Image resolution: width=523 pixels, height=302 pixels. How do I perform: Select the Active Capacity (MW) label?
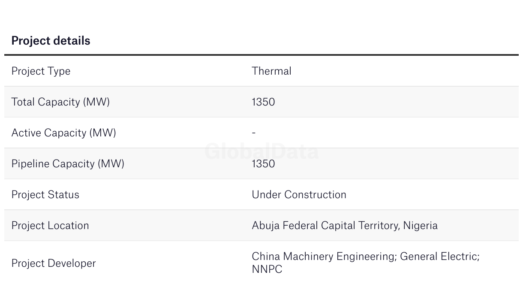(63, 133)
